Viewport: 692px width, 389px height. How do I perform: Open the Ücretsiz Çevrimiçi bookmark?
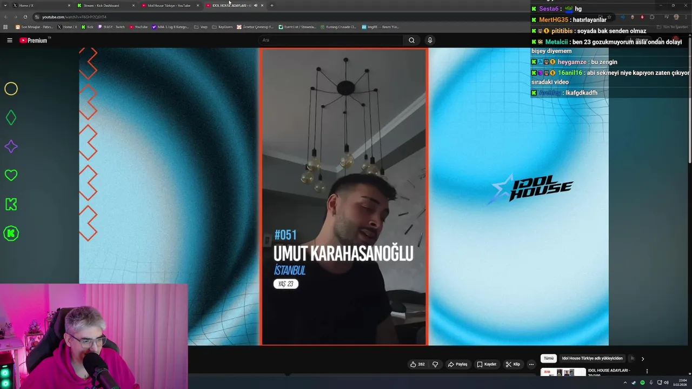click(x=255, y=27)
